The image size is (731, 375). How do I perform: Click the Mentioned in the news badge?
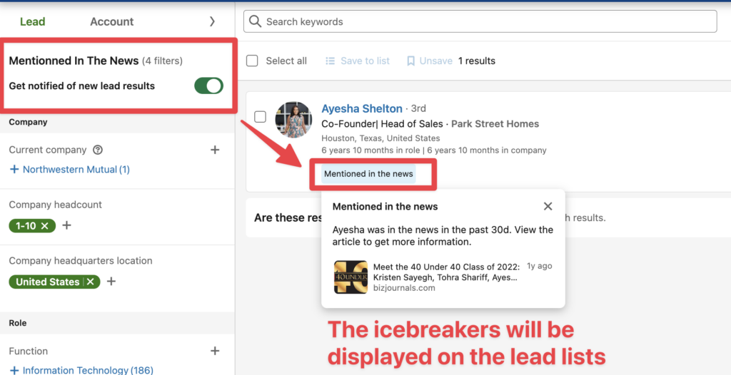[368, 174]
